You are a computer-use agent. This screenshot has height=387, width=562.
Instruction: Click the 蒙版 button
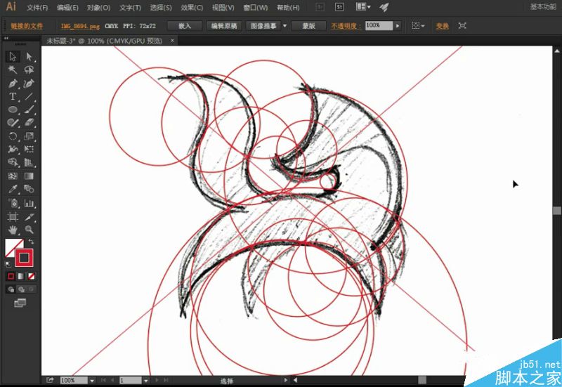coord(308,26)
